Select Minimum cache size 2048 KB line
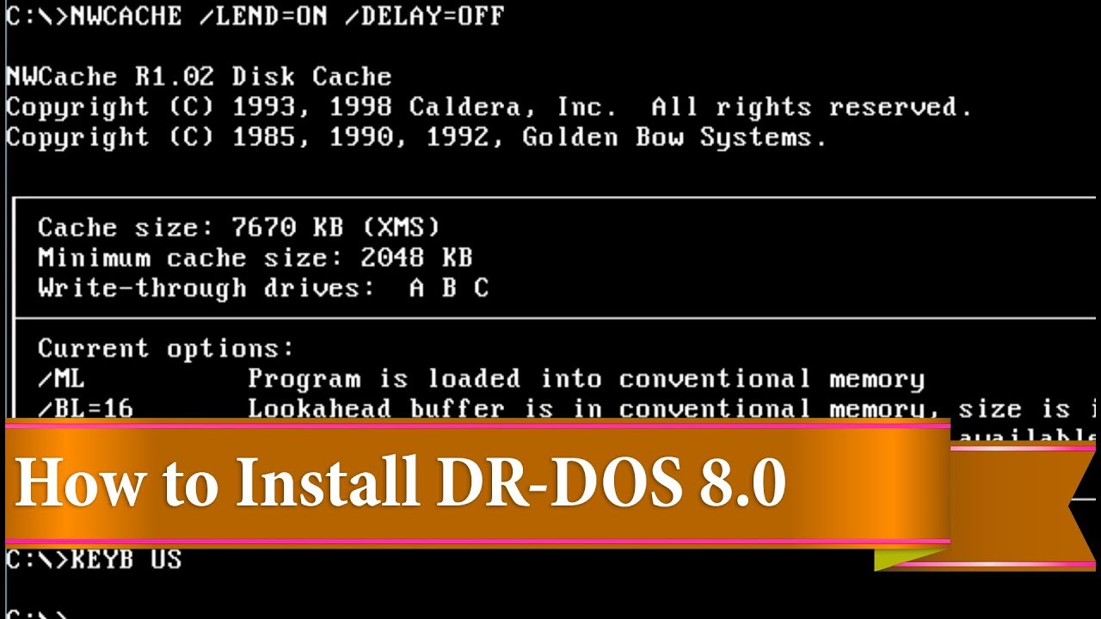The height and width of the screenshot is (619, 1101). coord(255,258)
